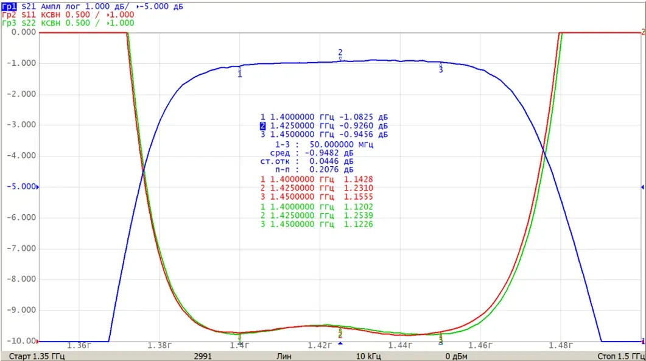The width and height of the screenshot is (646, 361).
Task: Click the S21 parameter of trace Гр1
Action: [x=29, y=7]
